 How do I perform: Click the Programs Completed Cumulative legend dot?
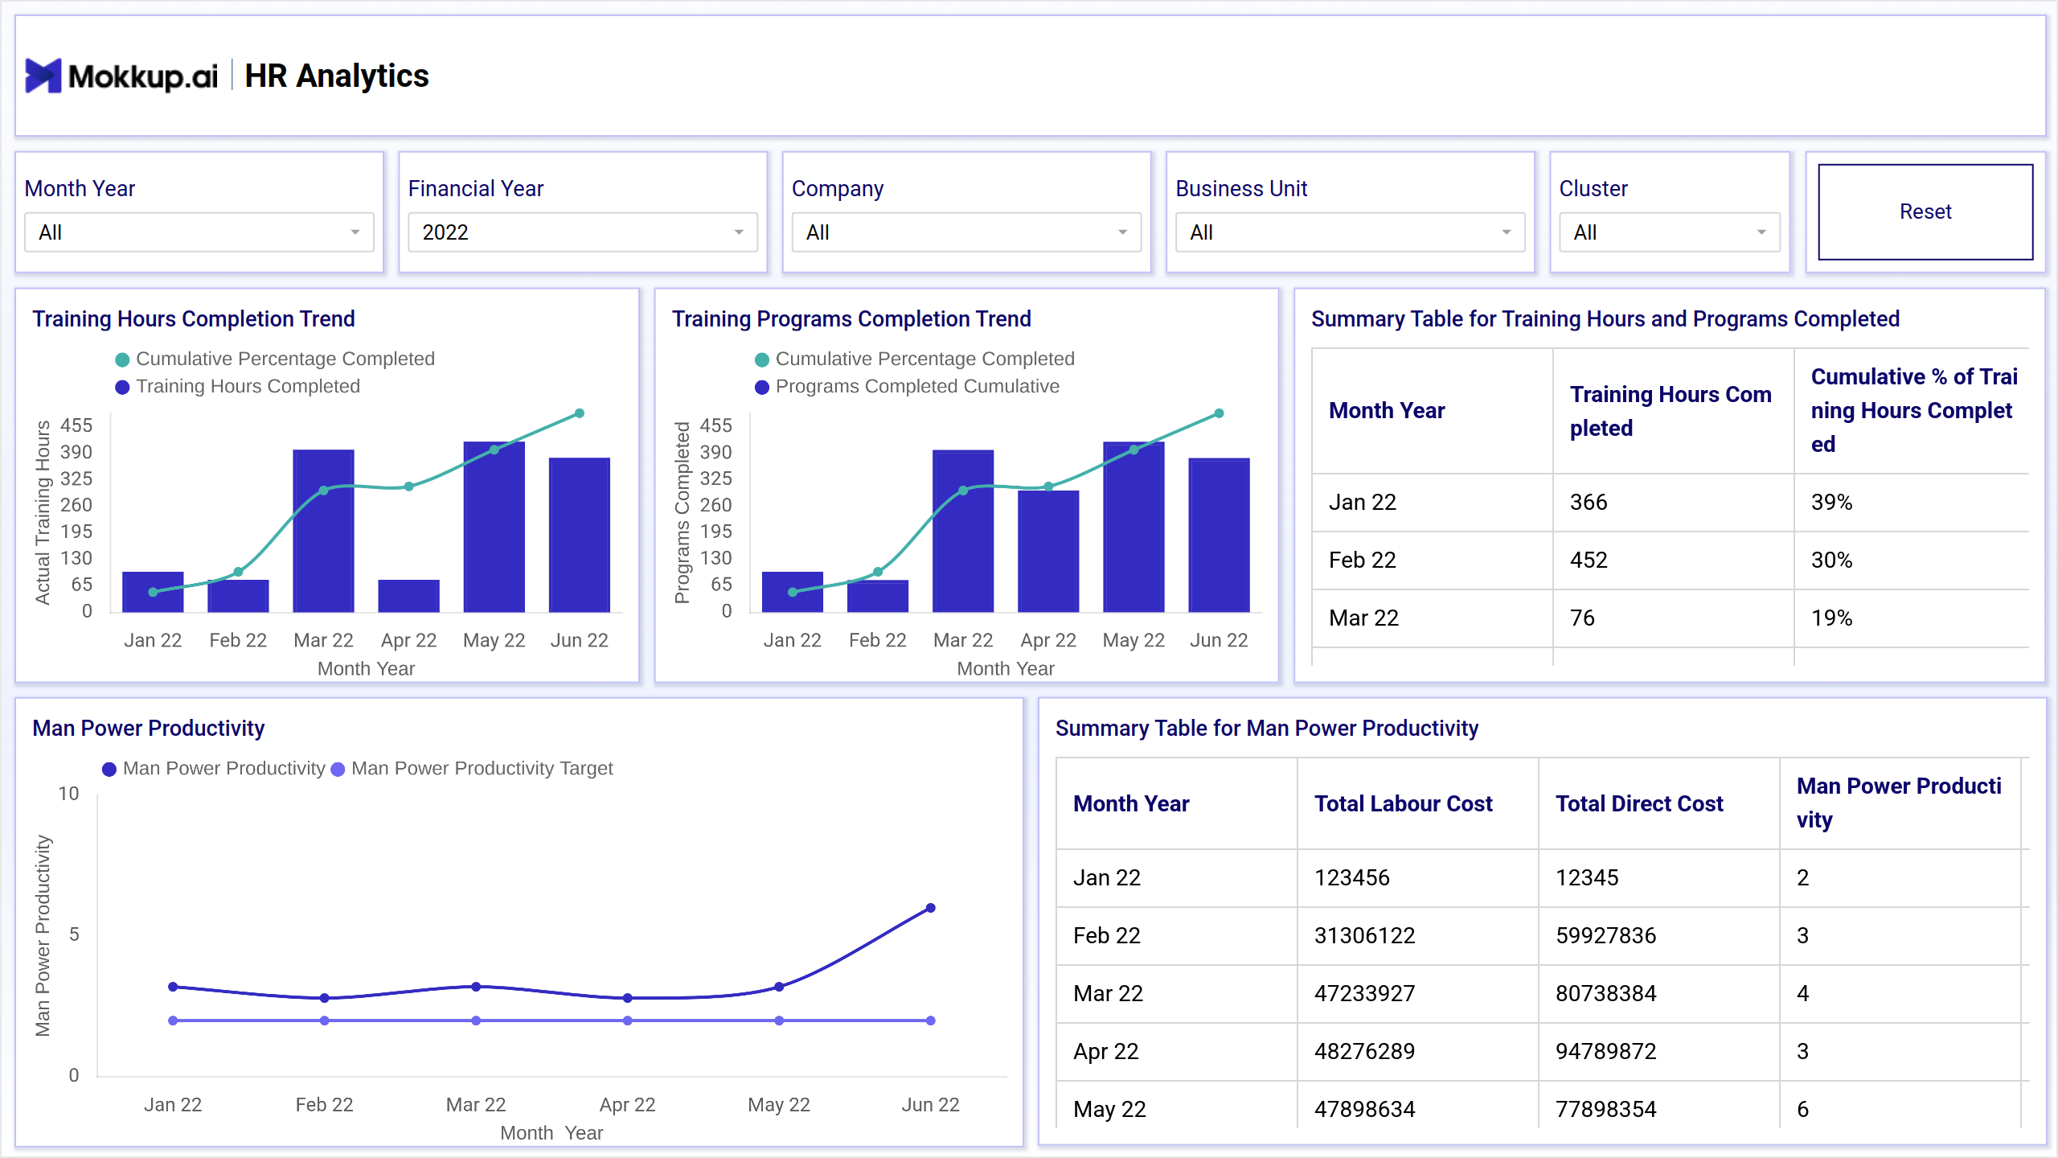[x=762, y=387]
